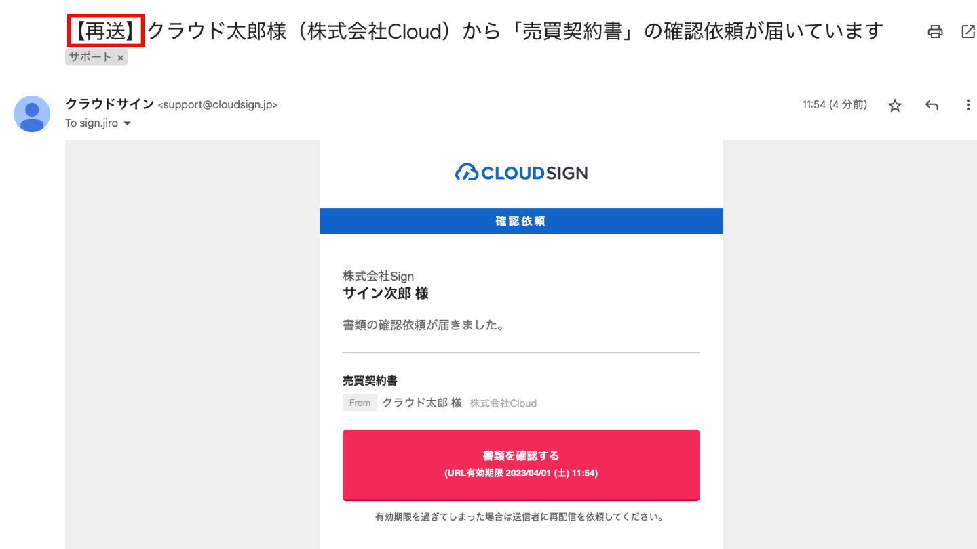The height and width of the screenshot is (549, 977).
Task: Star this CloudSign email
Action: [x=895, y=105]
